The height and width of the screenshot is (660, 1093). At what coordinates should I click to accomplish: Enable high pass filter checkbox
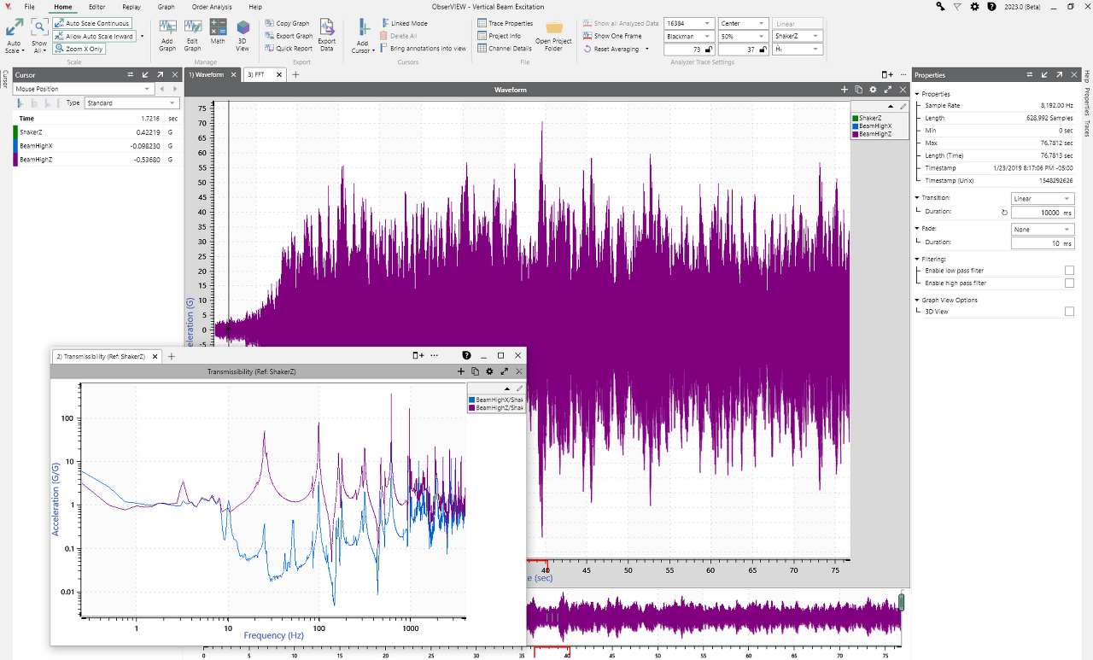tap(1069, 283)
